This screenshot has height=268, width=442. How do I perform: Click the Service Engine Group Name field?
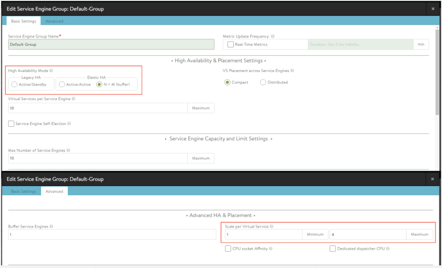pyautogui.click(x=111, y=45)
